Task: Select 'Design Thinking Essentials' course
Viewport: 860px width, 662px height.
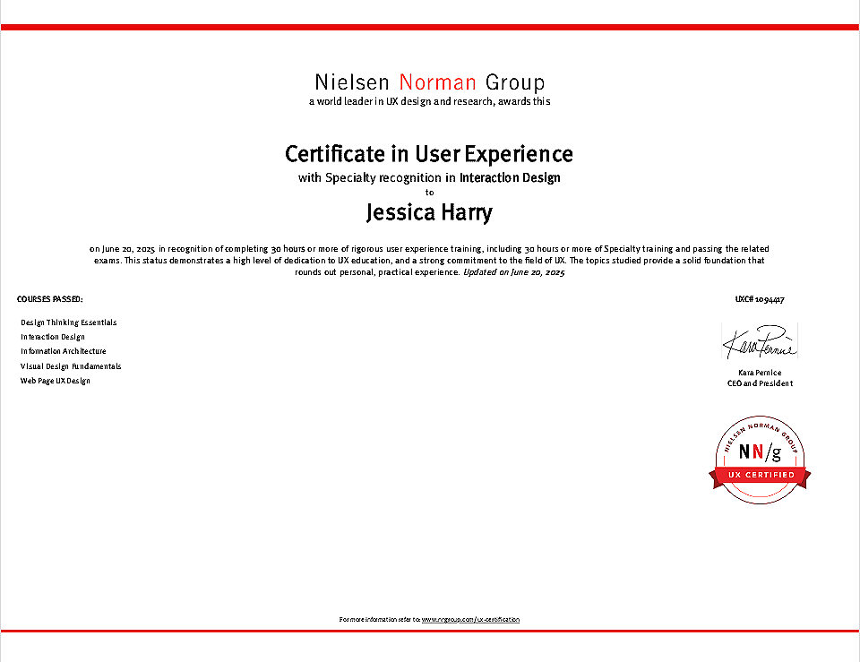Action: coord(69,322)
